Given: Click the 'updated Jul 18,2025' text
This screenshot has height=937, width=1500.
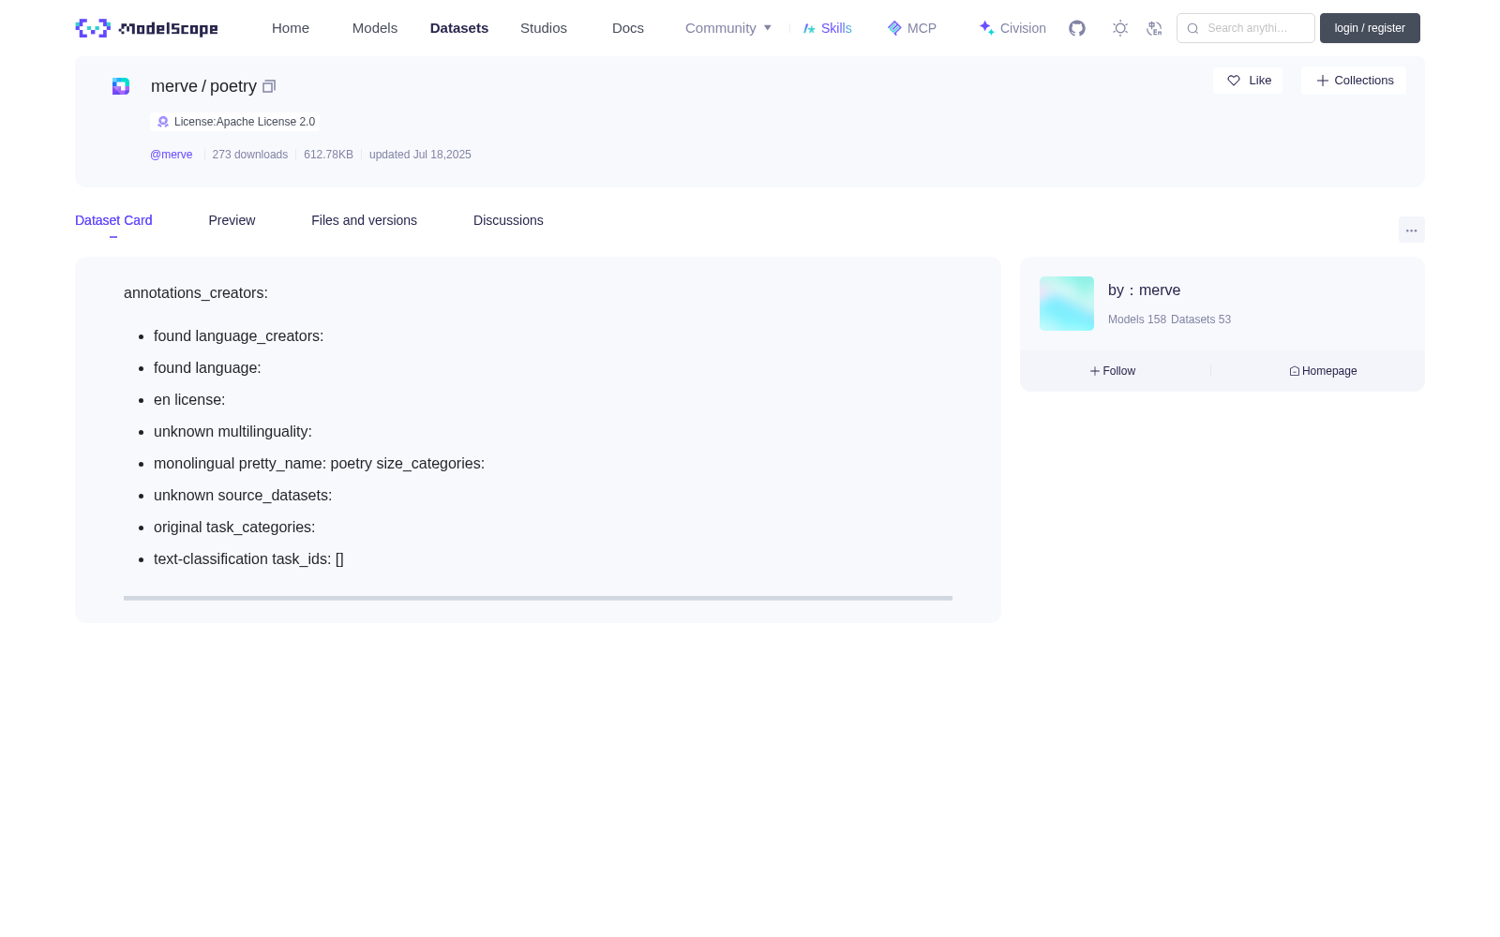Looking at the screenshot, I should [x=420, y=155].
